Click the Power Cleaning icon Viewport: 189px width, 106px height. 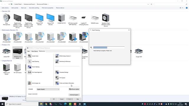point(30,67)
